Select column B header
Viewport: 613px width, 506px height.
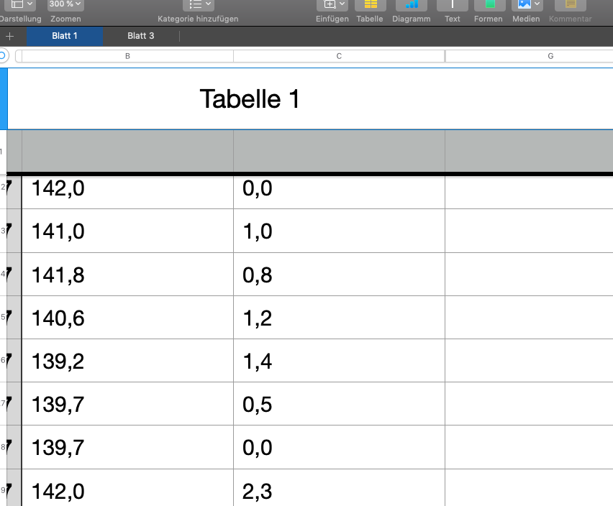pos(127,56)
